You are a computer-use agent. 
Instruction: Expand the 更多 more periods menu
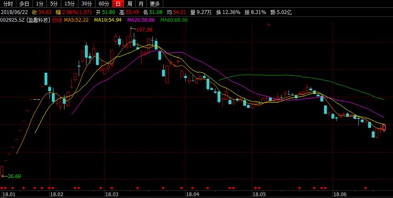click(x=155, y=4)
